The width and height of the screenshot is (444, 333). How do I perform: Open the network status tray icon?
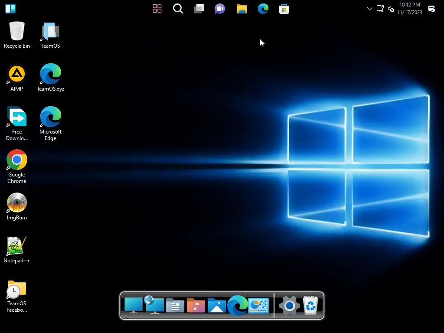pos(380,9)
